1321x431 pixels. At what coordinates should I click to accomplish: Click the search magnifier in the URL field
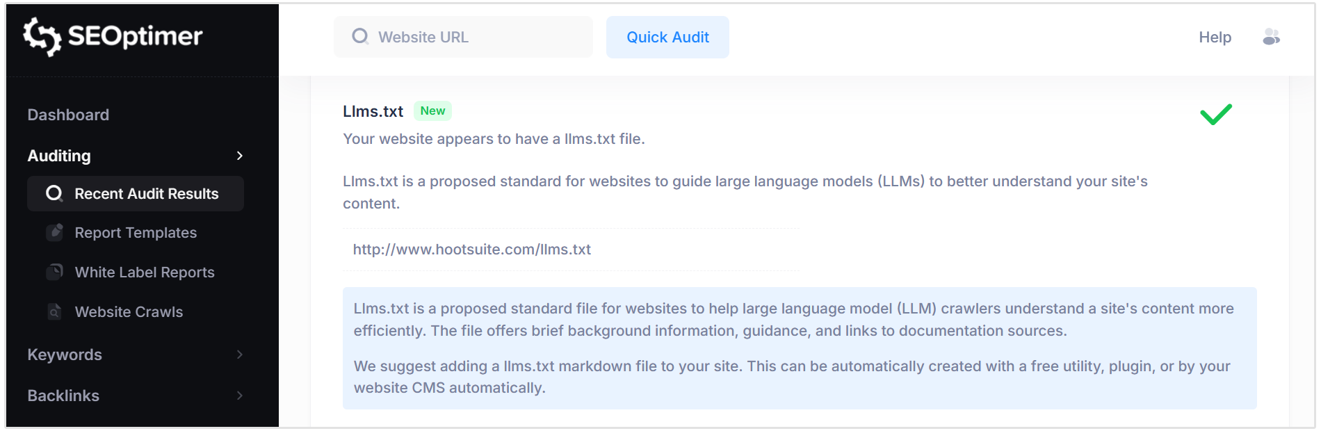(x=360, y=36)
